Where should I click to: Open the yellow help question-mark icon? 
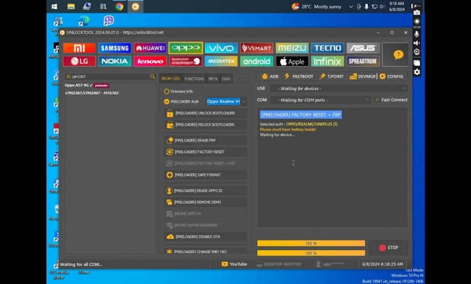click(x=399, y=55)
